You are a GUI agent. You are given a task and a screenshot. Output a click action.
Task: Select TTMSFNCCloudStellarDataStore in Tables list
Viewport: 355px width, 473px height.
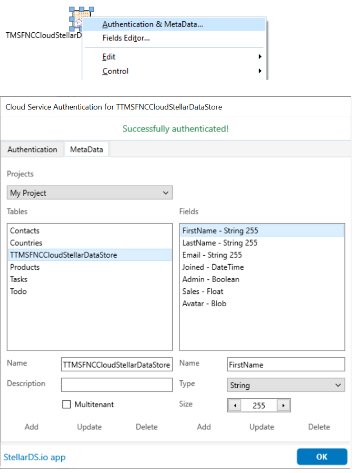point(89,255)
